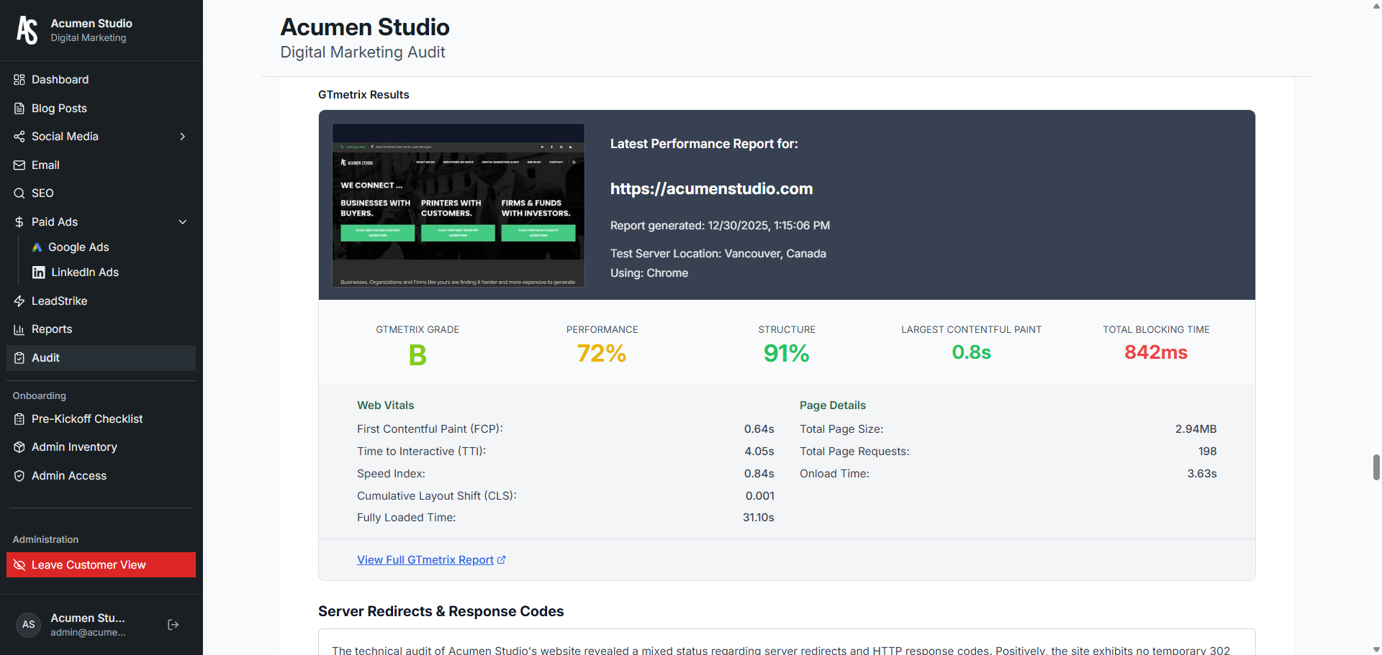Click the Reports chart icon
This screenshot has height=655, width=1382.
point(19,329)
